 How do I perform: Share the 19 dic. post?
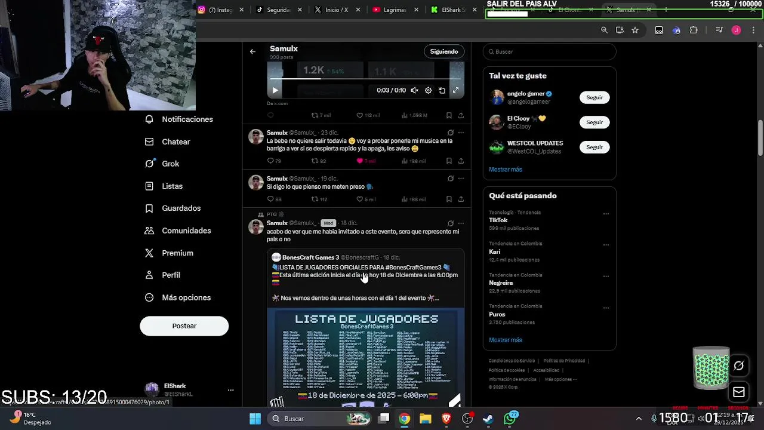[x=461, y=199]
